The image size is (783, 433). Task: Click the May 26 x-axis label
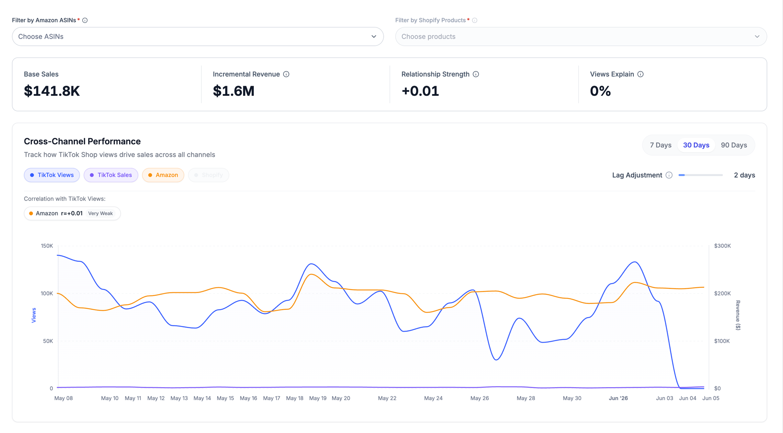(x=480, y=398)
